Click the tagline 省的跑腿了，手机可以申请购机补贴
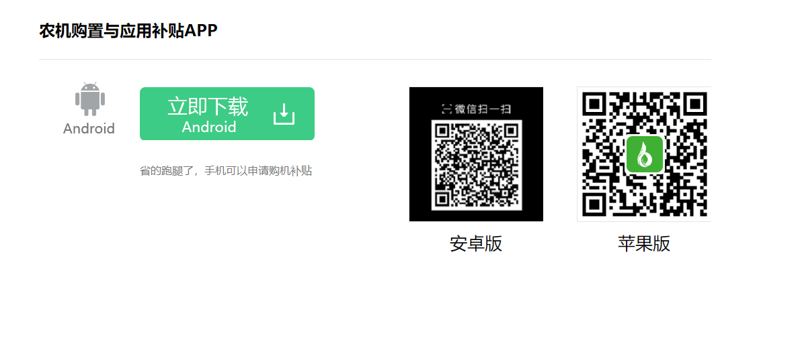Image resolution: width=798 pixels, height=344 pixels. tap(226, 171)
